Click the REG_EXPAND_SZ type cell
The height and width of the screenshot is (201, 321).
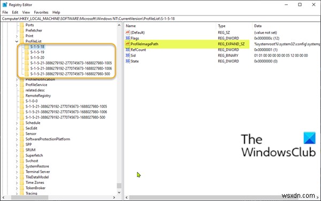click(231, 44)
